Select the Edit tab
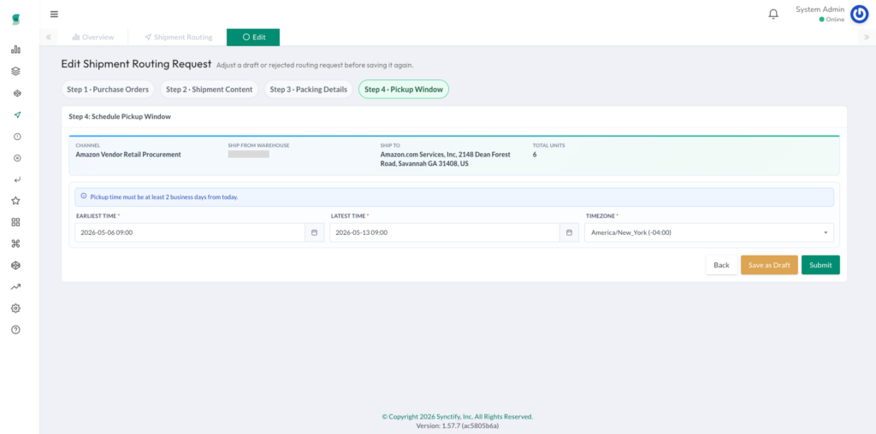The image size is (876, 434). [x=253, y=38]
